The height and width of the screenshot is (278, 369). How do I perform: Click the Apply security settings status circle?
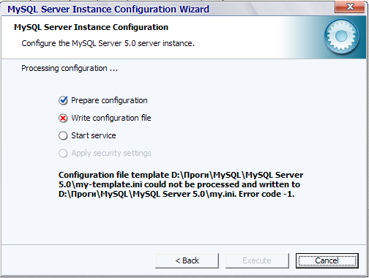[x=63, y=154]
